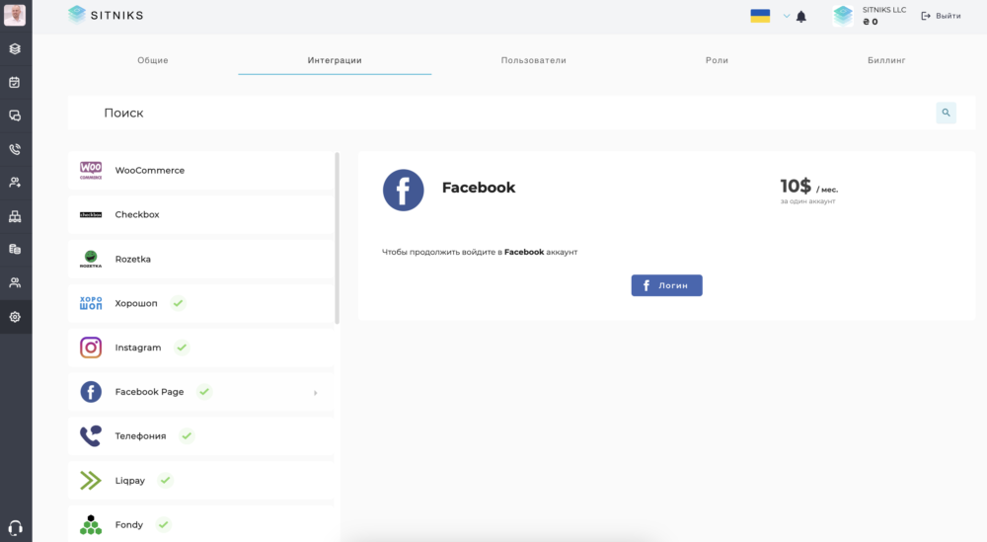
Task: Click the green checkmark next to Телефония
Action: click(187, 435)
